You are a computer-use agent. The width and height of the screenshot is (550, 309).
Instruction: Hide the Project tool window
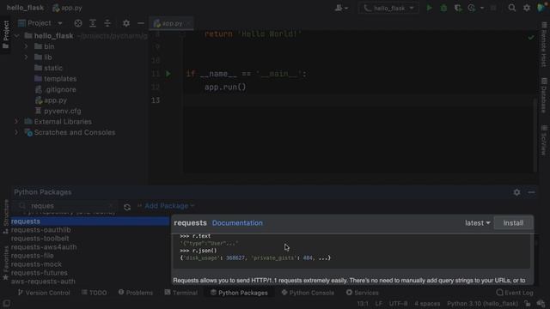coord(141,23)
